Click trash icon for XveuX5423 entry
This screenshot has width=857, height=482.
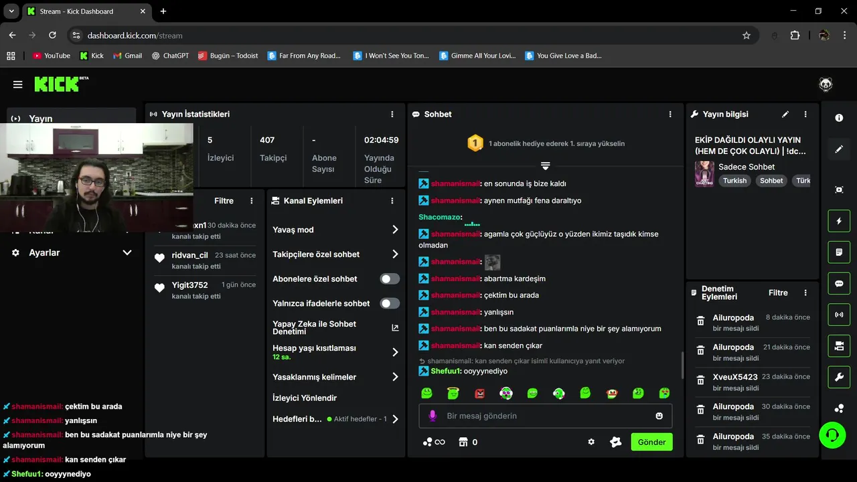click(700, 380)
